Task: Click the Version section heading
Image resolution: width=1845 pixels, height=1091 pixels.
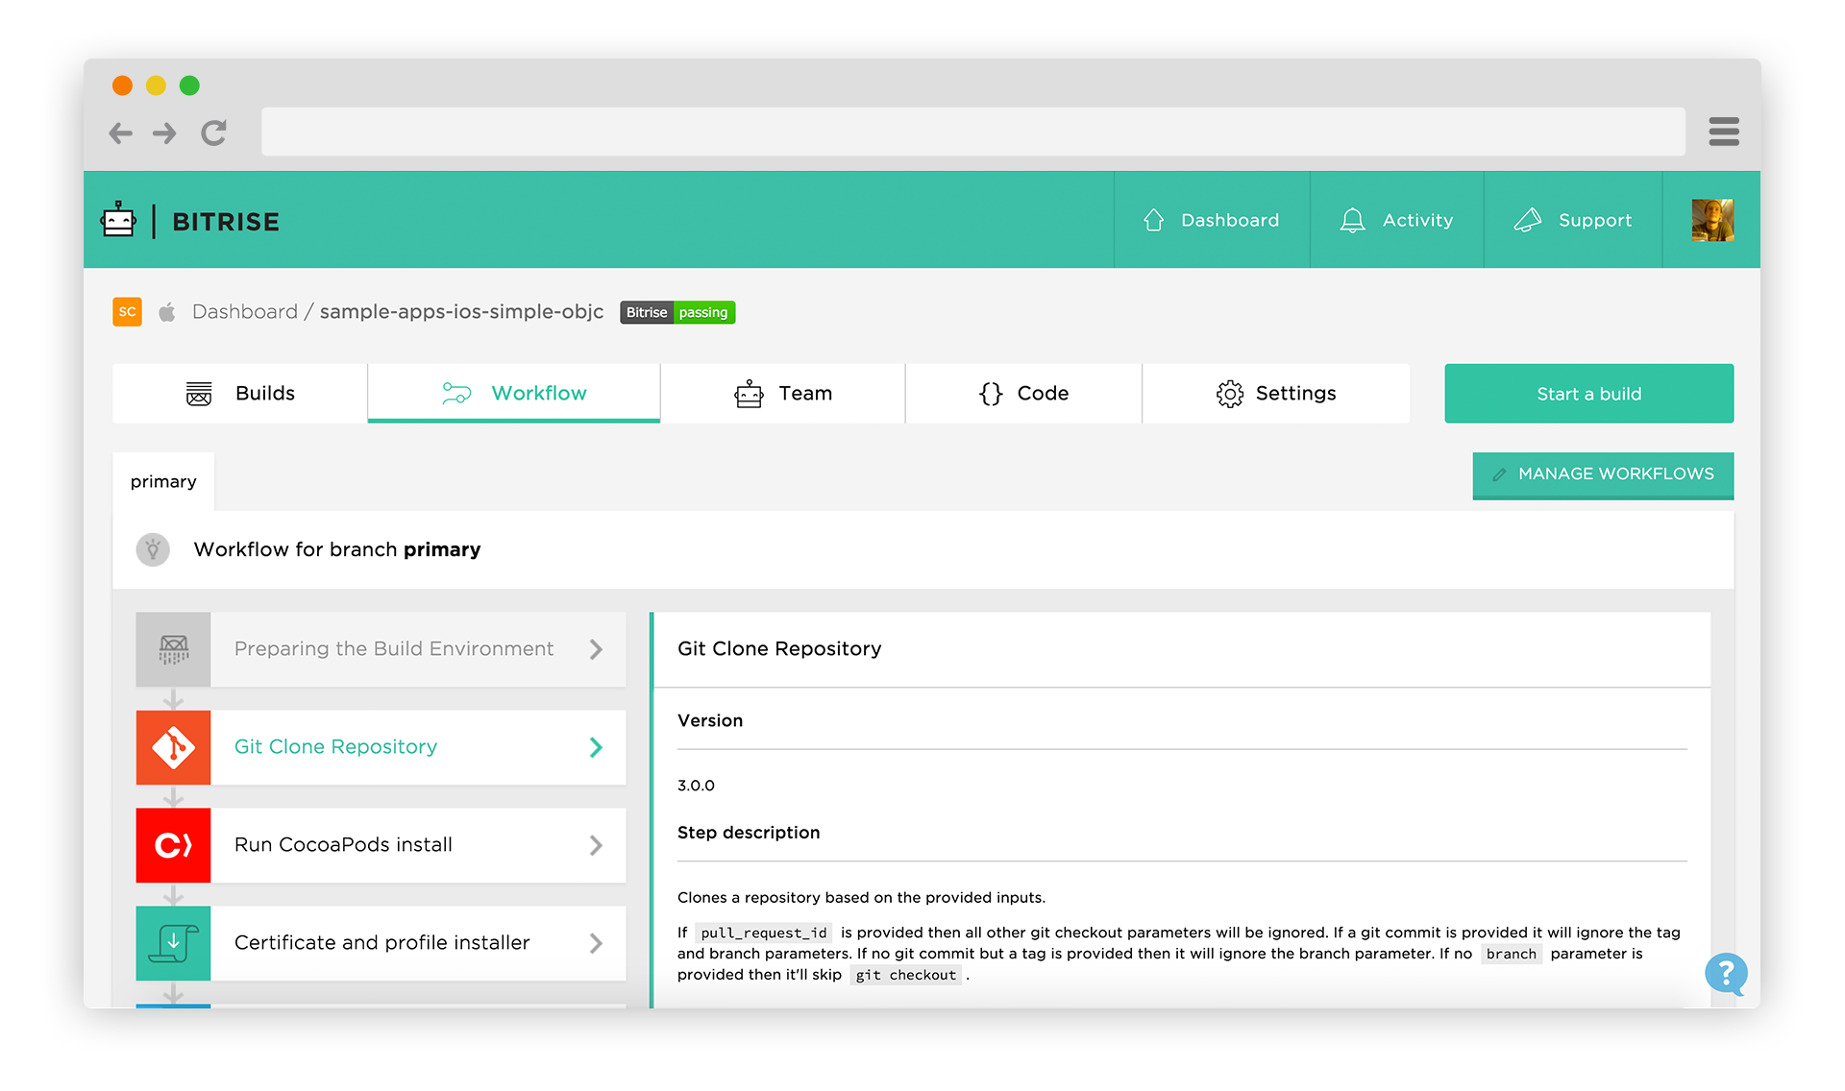Action: point(710,720)
